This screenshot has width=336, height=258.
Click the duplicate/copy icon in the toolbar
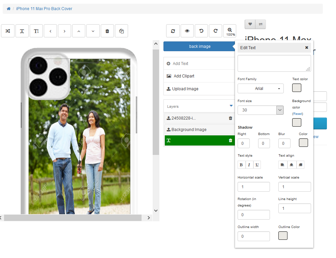pyautogui.click(x=121, y=31)
